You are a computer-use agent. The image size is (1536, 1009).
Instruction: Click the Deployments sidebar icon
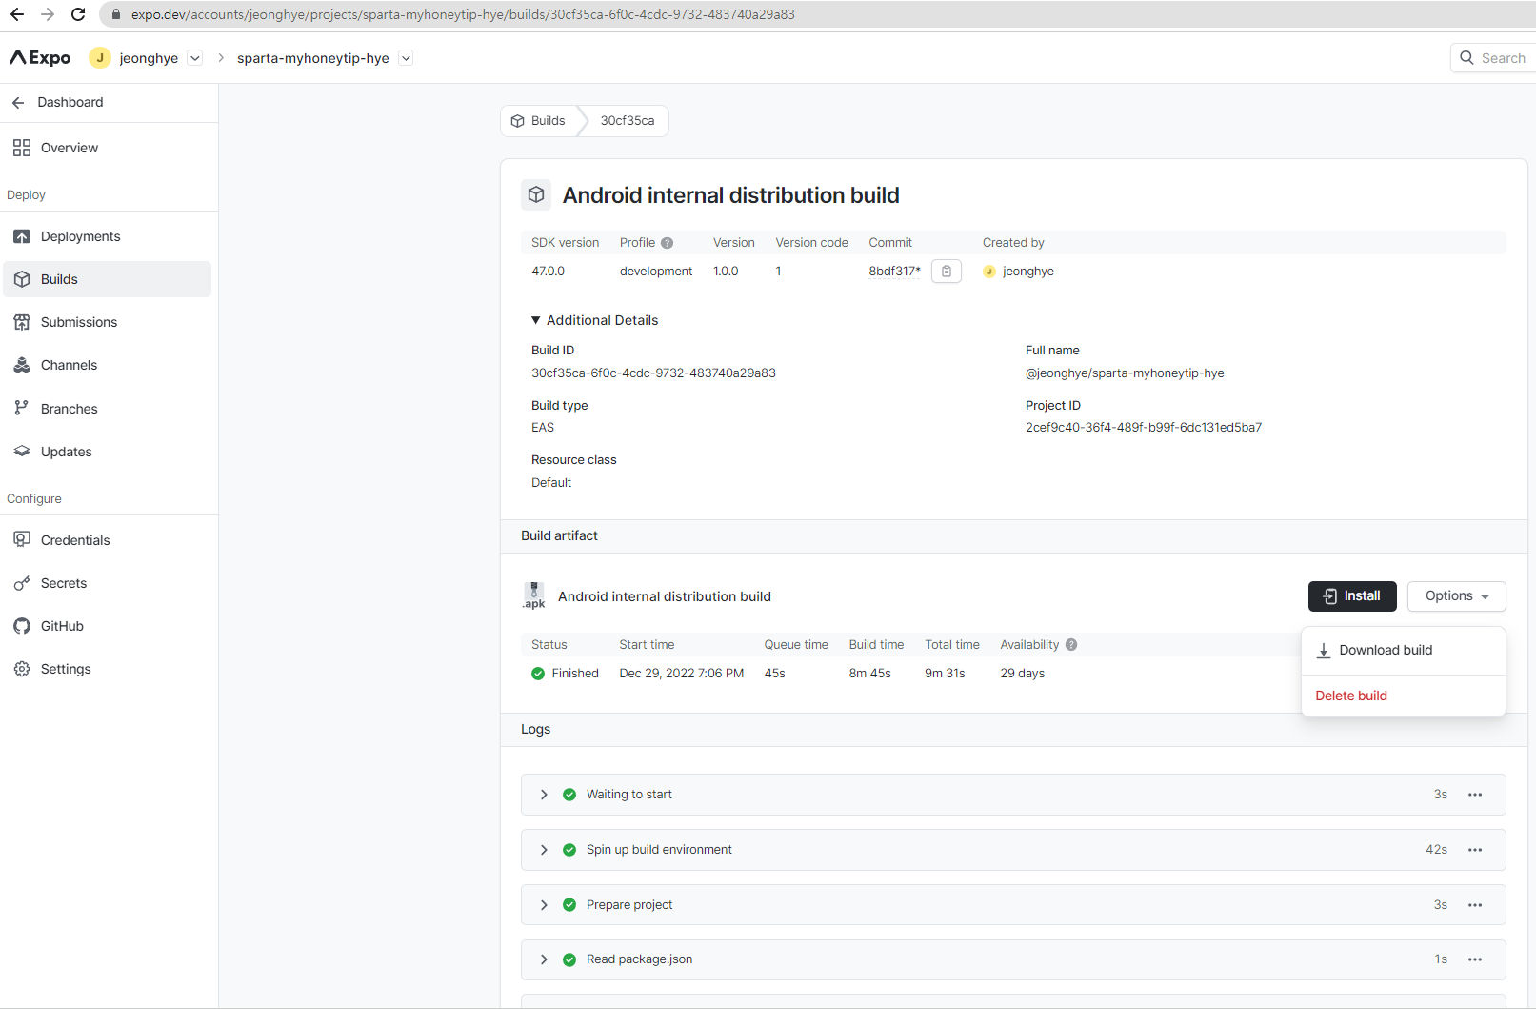pos(22,236)
